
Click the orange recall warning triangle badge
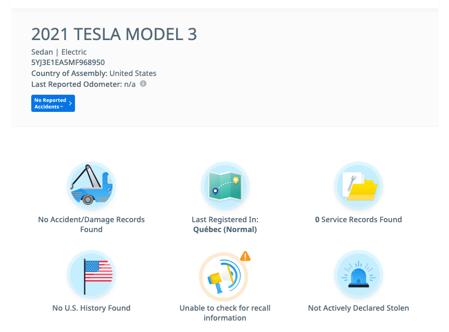(245, 256)
